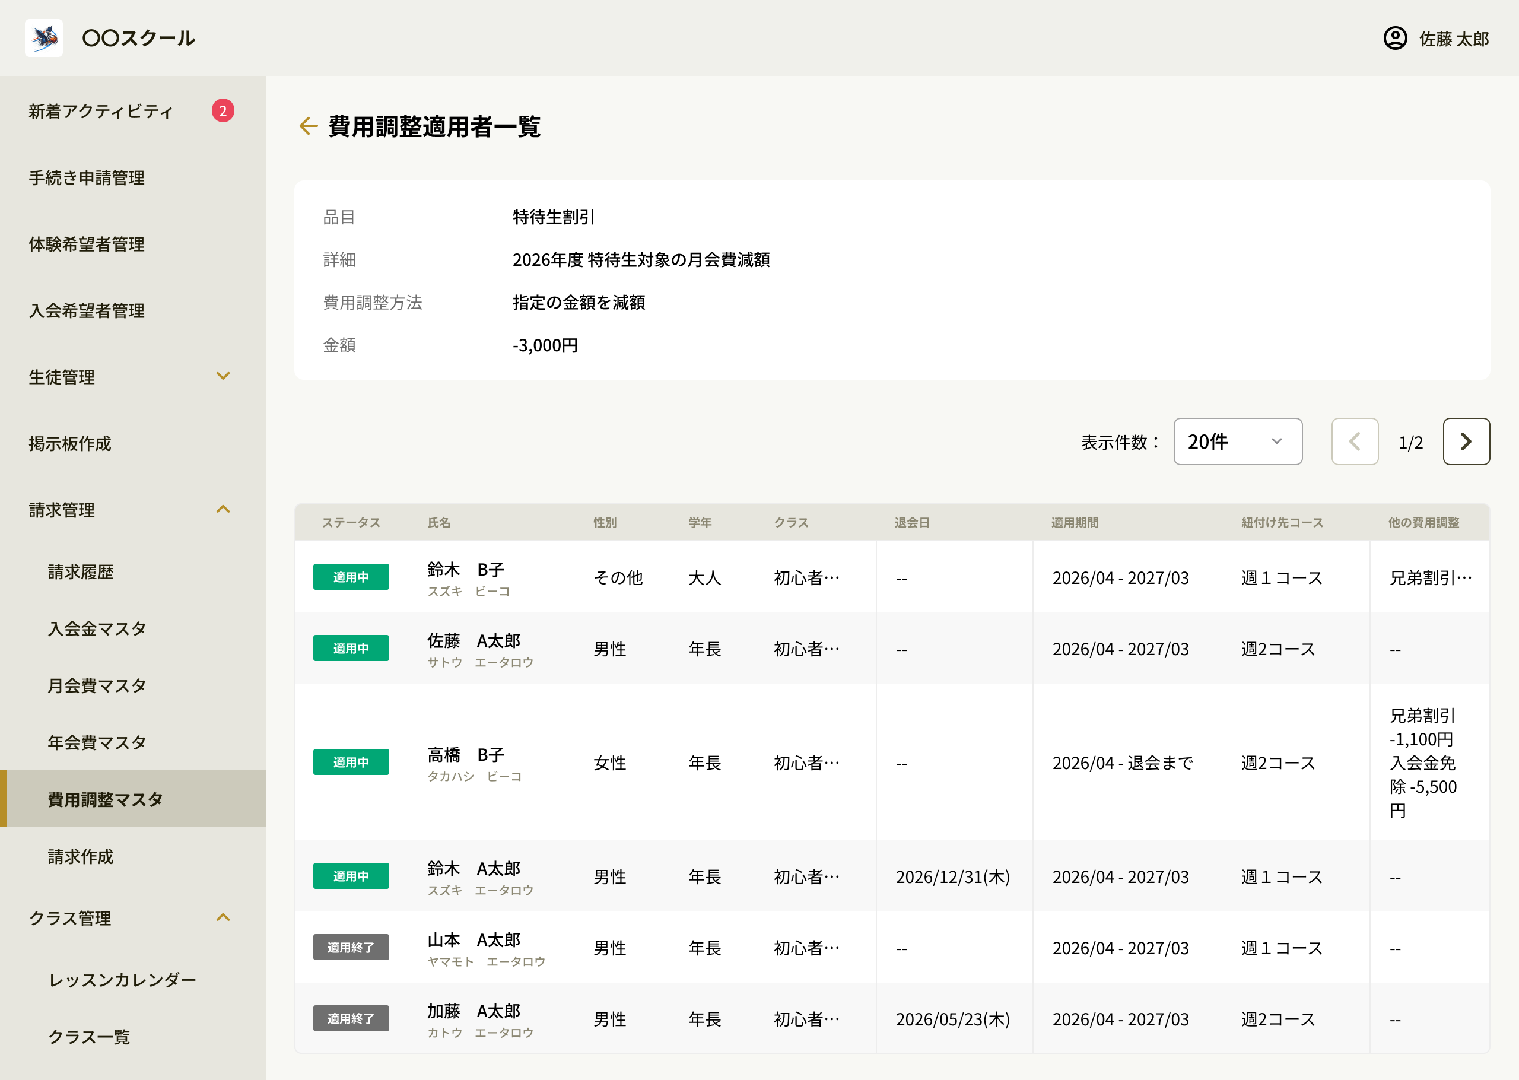Click the 他の費用調整 column header

point(1424,523)
